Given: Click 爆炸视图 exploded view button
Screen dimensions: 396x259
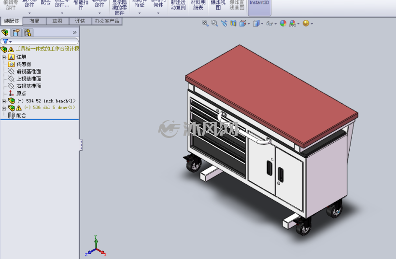Looking at the screenshot, I should click(x=218, y=5).
